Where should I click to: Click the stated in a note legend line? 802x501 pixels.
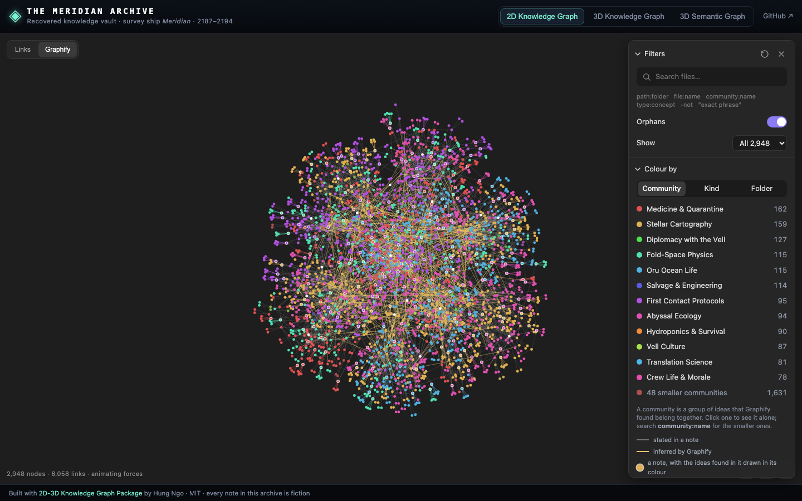coord(643,440)
